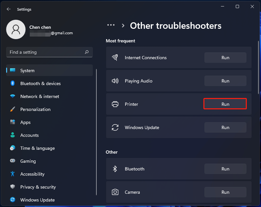The height and width of the screenshot is (207, 261).
Task: Open Accounts settings category
Action: [49, 135]
